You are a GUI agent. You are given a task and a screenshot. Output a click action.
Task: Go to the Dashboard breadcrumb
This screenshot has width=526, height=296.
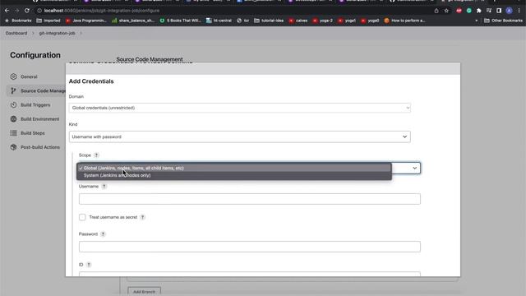16,33
